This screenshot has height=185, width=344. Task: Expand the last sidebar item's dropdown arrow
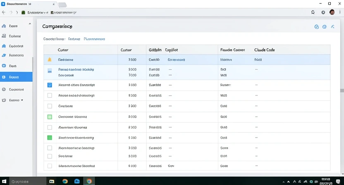22,100
